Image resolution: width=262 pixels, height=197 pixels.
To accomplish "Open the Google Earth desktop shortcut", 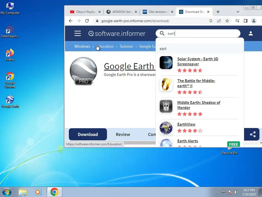I will point(10,102).
